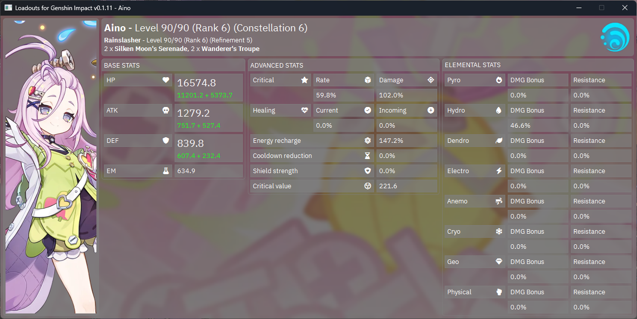Image resolution: width=637 pixels, height=319 pixels.
Task: Click the crosshair icon beside Damage
Action: 431,80
